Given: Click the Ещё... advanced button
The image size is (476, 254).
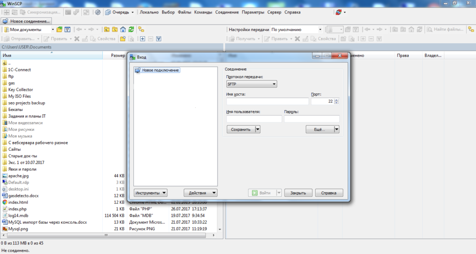Looking at the screenshot, I should [320, 130].
